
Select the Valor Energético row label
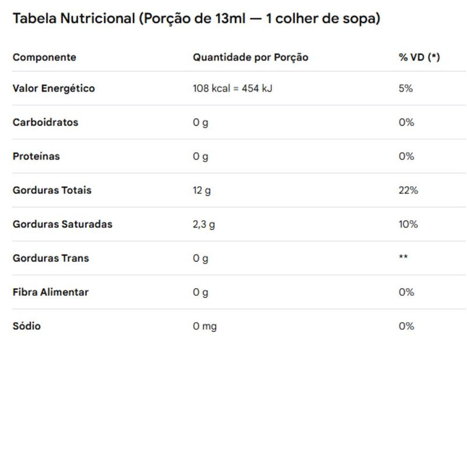tap(54, 89)
